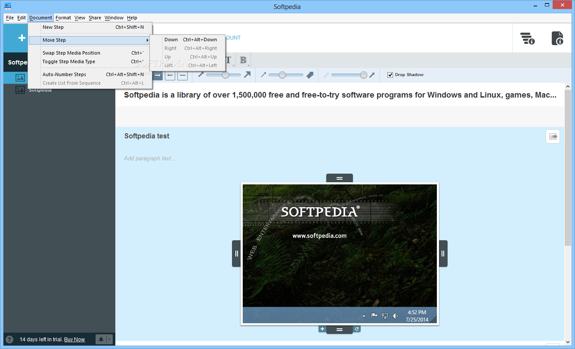Click the Add paragraph text field

(x=150, y=158)
